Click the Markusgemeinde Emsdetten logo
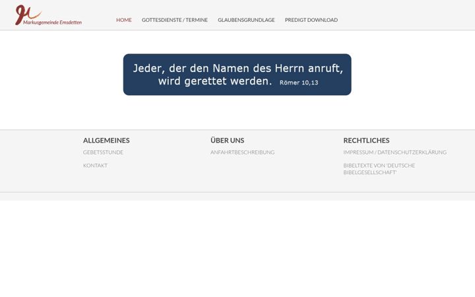The image size is (475, 297). click(x=48, y=15)
